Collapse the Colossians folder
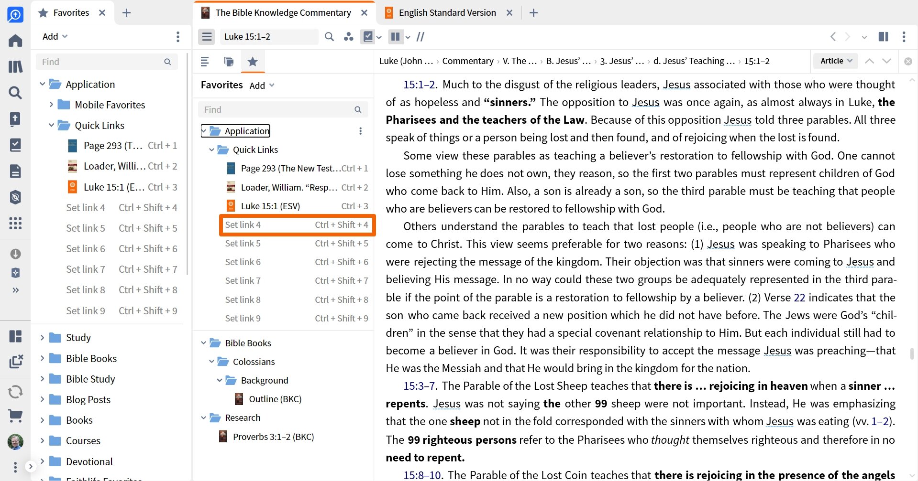The width and height of the screenshot is (918, 481). point(211,362)
